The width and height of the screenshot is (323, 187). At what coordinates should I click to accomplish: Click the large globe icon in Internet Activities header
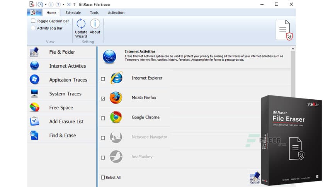109,57
